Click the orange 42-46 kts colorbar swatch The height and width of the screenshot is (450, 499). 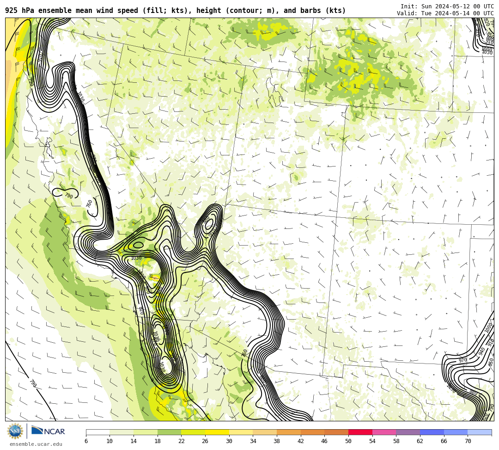coord(312,432)
